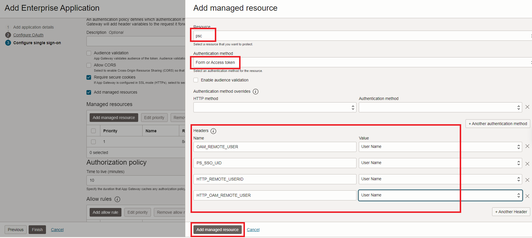Remove the HTTP_REMOTE_USERID header row

point(527,180)
